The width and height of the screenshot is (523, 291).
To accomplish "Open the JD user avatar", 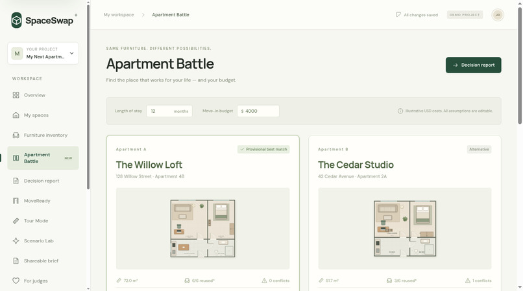I will coord(498,15).
